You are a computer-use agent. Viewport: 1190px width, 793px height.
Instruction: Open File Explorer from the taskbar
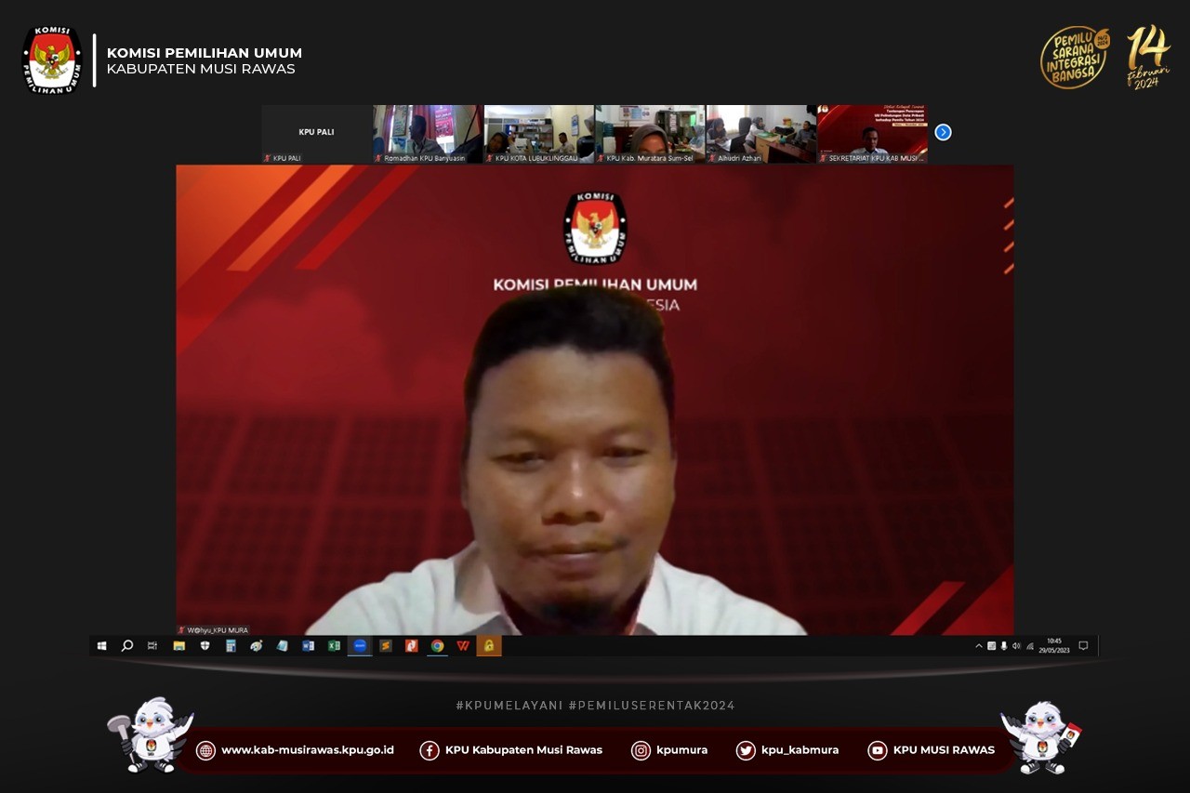click(x=179, y=646)
